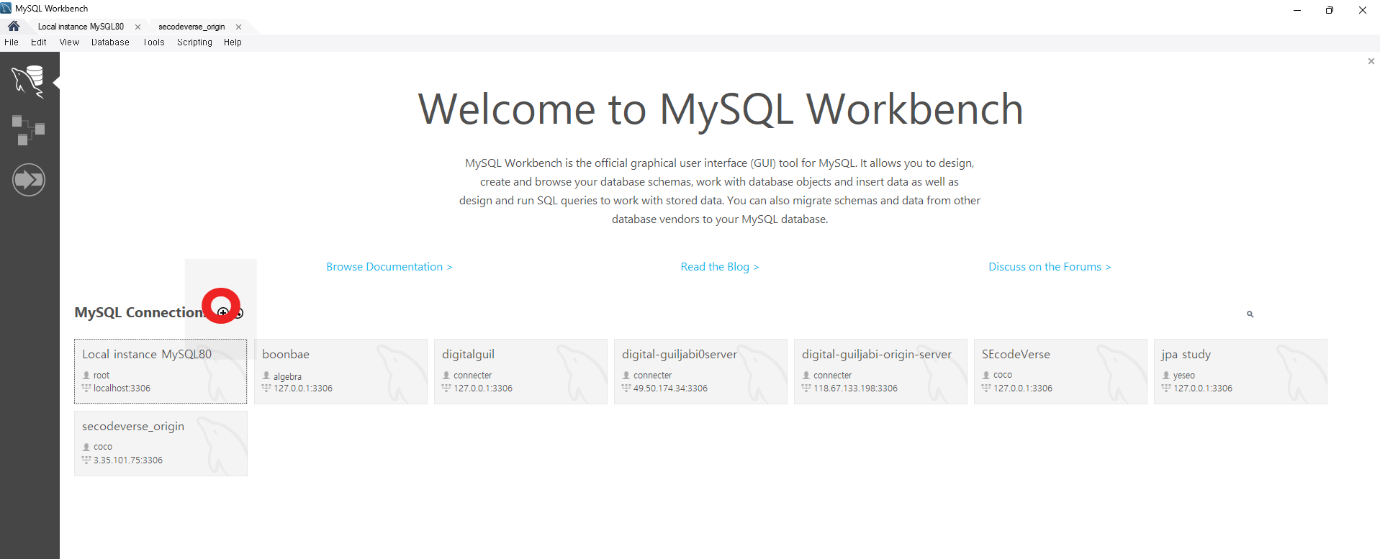The image size is (1380, 559).
Task: Close the secodeverse_origin tab
Action: pos(238,27)
